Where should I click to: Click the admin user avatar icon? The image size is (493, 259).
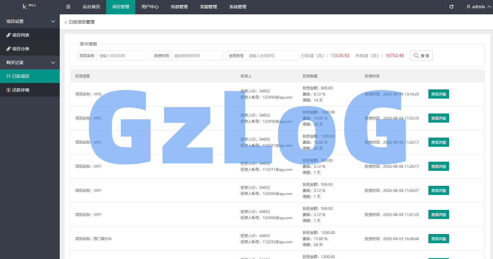[469, 7]
